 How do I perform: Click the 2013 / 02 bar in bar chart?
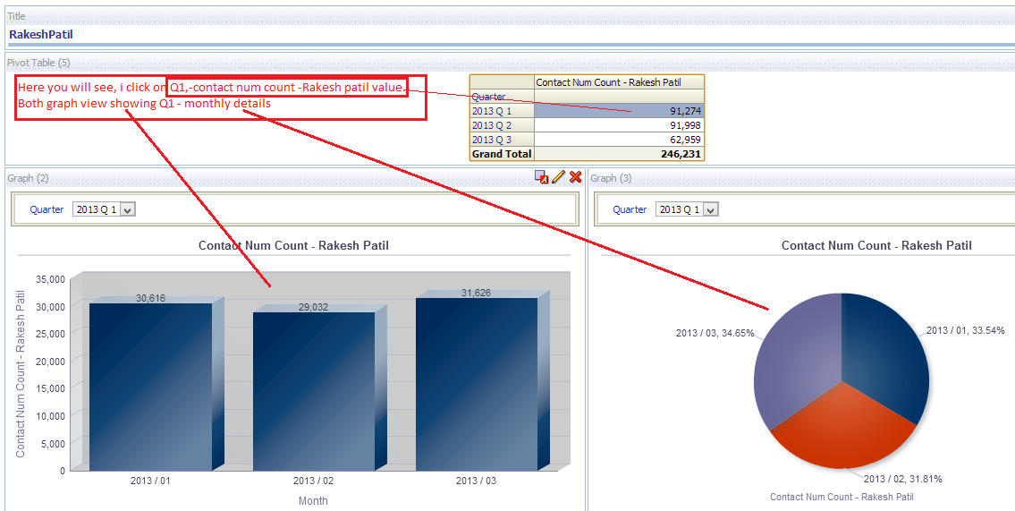pyautogui.click(x=314, y=391)
